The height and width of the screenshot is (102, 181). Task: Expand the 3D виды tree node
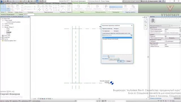tap(3, 25)
